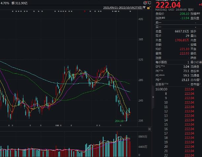Click turnover amount 额 311.90亿

coord(19,3)
